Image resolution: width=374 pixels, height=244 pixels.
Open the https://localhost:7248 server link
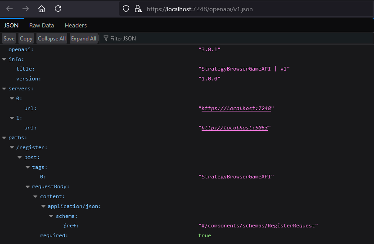click(236, 108)
